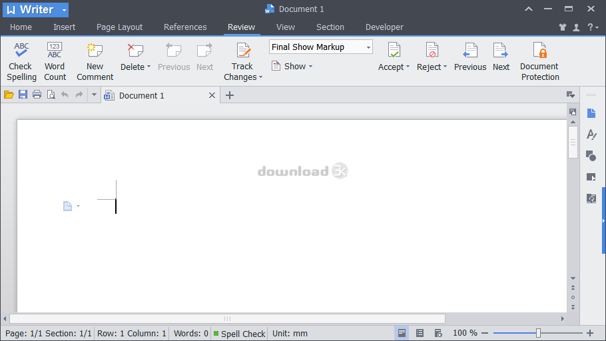This screenshot has height=341, width=606.
Task: Toggle Track Changes on
Action: tap(242, 51)
